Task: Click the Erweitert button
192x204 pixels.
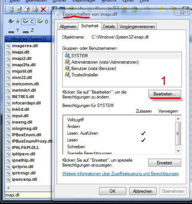Action: (165, 162)
